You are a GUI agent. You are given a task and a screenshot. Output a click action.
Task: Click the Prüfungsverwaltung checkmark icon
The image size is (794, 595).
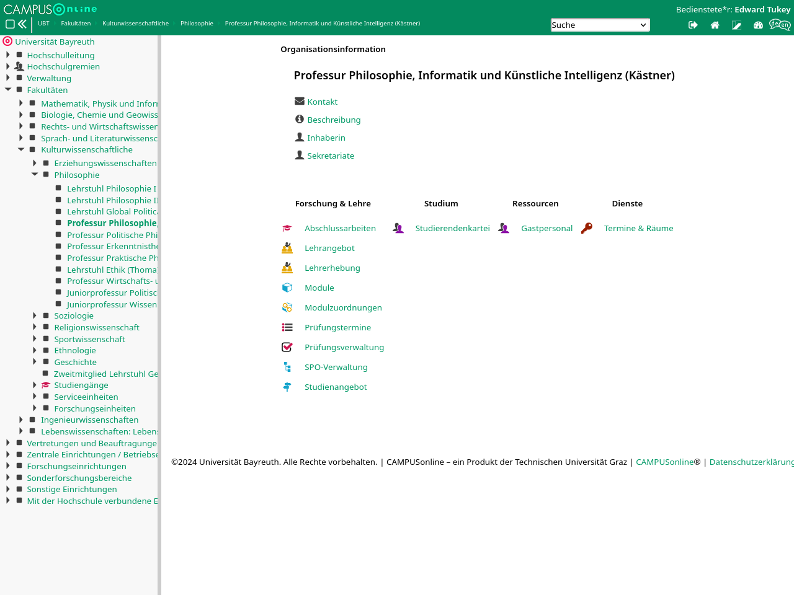tap(287, 347)
